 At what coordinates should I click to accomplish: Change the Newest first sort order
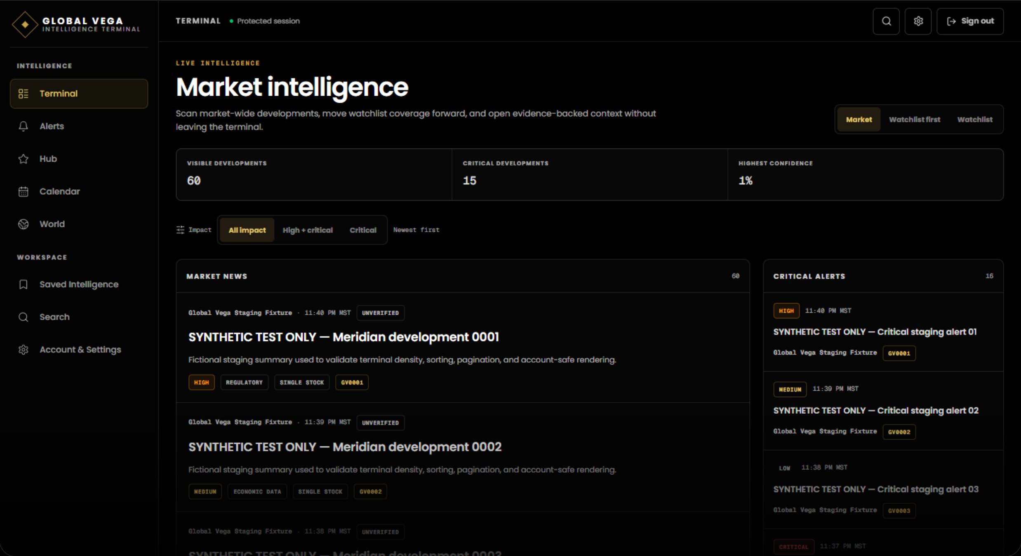[416, 230]
